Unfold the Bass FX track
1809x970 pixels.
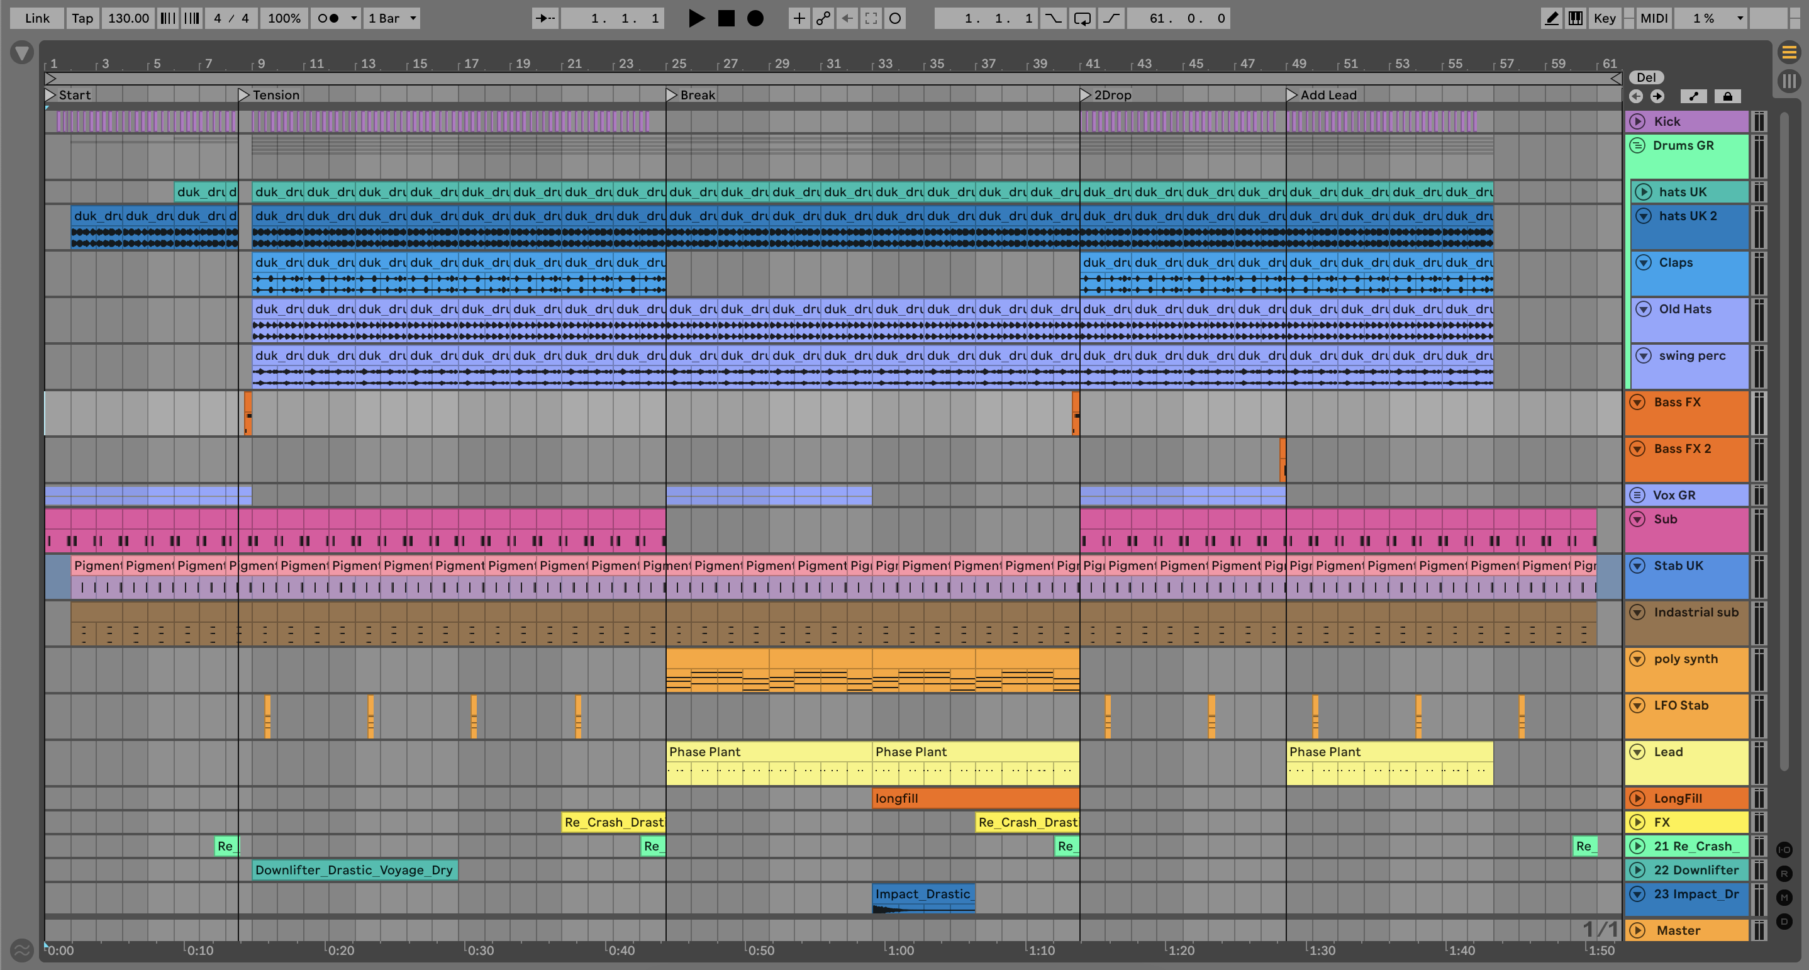[1637, 403]
